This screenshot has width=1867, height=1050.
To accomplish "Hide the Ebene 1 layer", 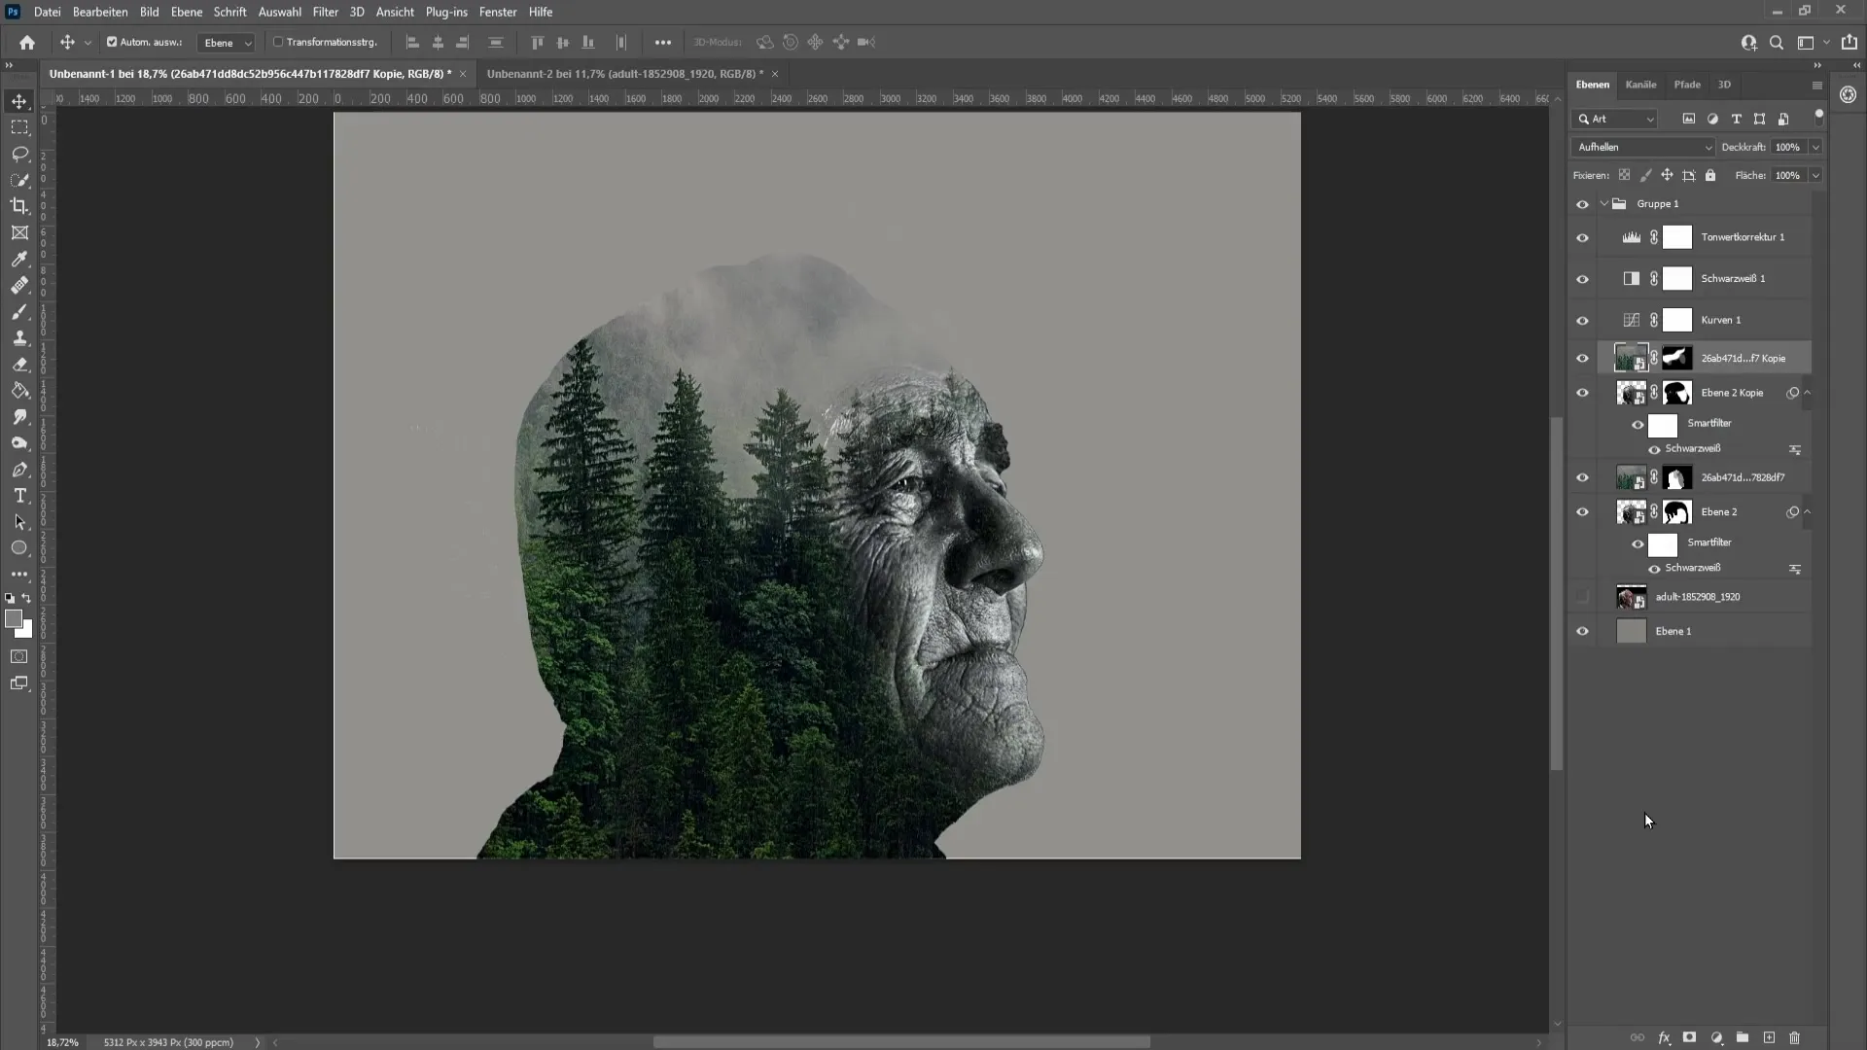I will point(1582,632).
